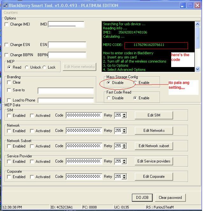This screenshot has height=211, width=204.
Task: Click the Save to path field
Action: (x=66, y=91)
